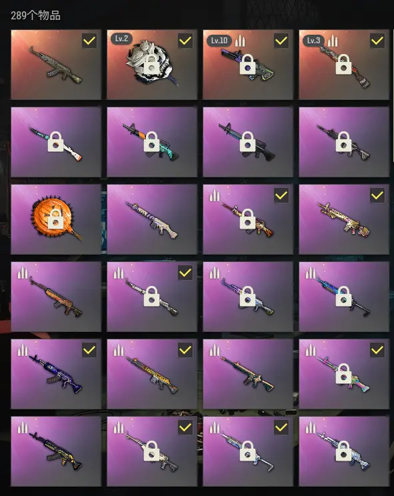The height and width of the screenshot is (496, 394).
Task: Toggle checkmark on first camo AK item
Action: click(89, 41)
